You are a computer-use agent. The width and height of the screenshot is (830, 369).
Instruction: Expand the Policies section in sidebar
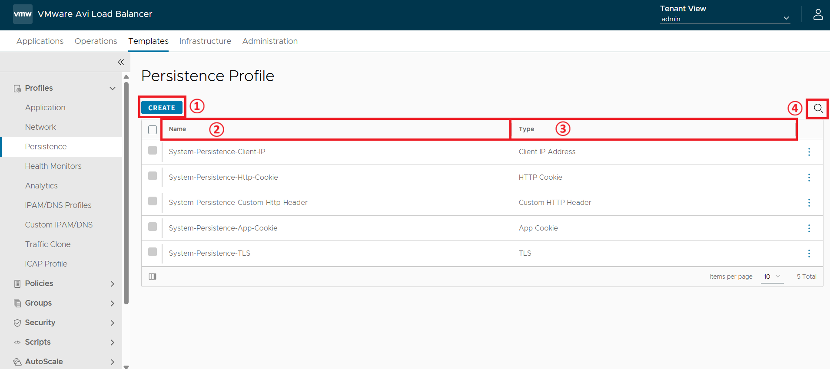64,283
